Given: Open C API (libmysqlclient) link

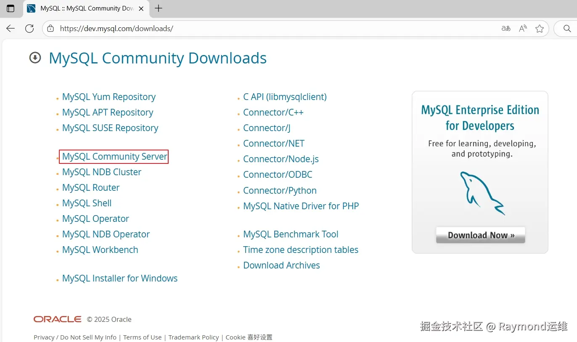Looking at the screenshot, I should [285, 97].
